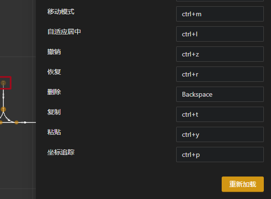Click the 坐标追踪 label
The image size is (271, 199).
pyautogui.click(x=61, y=152)
